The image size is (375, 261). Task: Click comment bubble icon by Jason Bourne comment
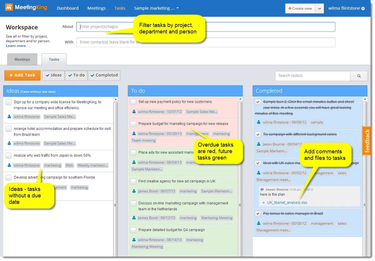262,190
